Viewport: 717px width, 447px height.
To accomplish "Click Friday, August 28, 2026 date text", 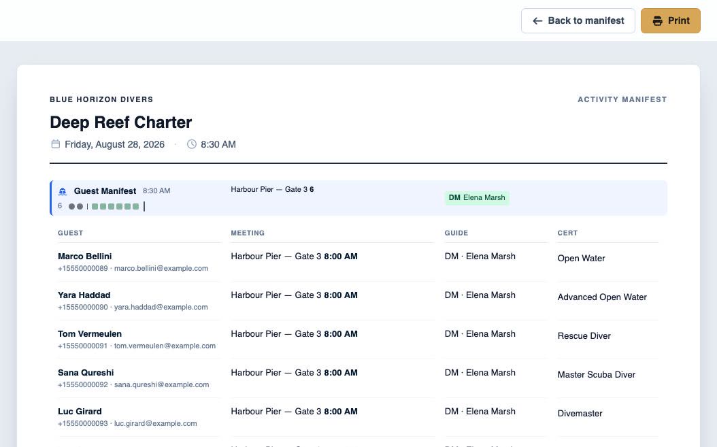I will coord(114,144).
